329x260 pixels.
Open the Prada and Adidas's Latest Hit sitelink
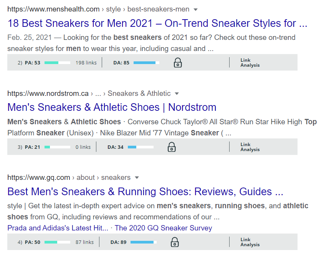[x=58, y=228]
